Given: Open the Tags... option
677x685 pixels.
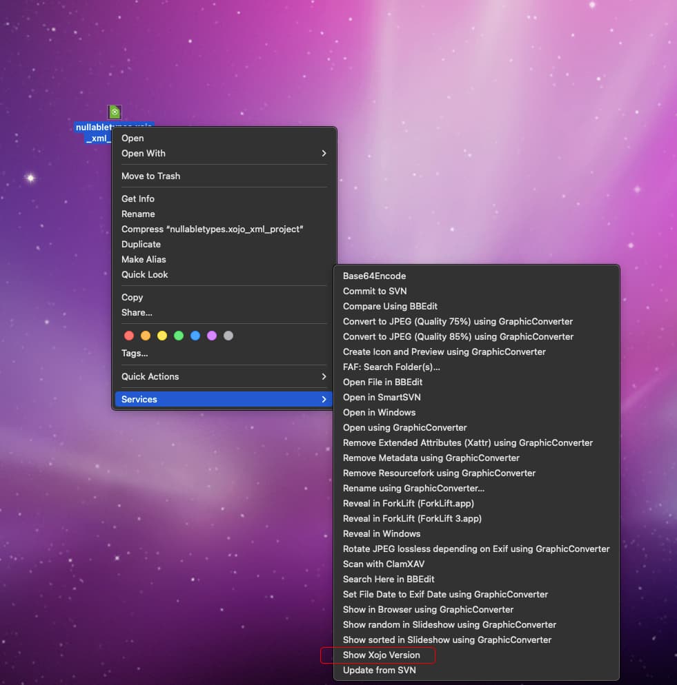Looking at the screenshot, I should (x=224, y=354).
